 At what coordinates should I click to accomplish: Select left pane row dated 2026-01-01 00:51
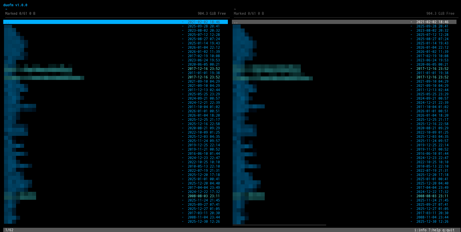[116, 111]
